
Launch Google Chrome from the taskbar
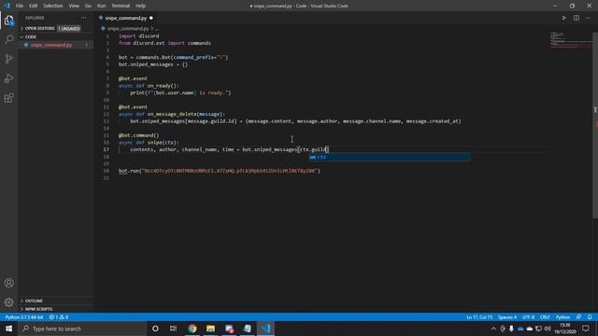point(192,329)
